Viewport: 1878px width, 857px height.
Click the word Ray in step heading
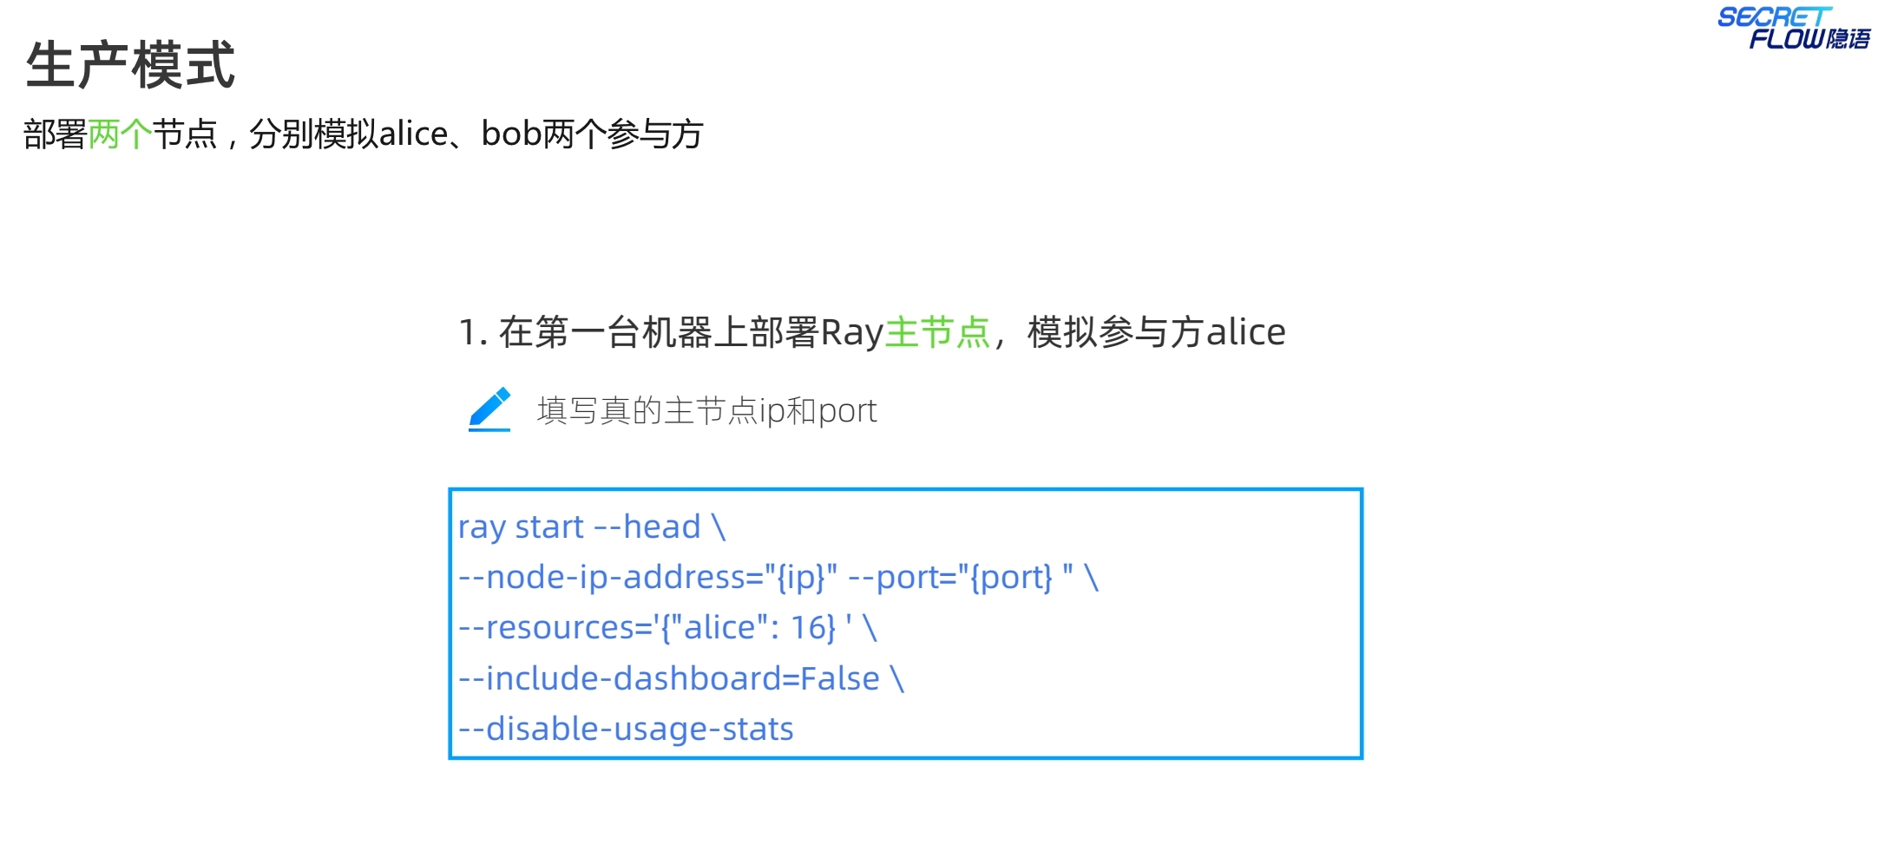851,332
